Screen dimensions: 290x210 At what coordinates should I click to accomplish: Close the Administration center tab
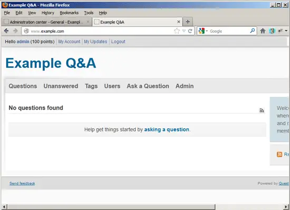click(x=88, y=22)
